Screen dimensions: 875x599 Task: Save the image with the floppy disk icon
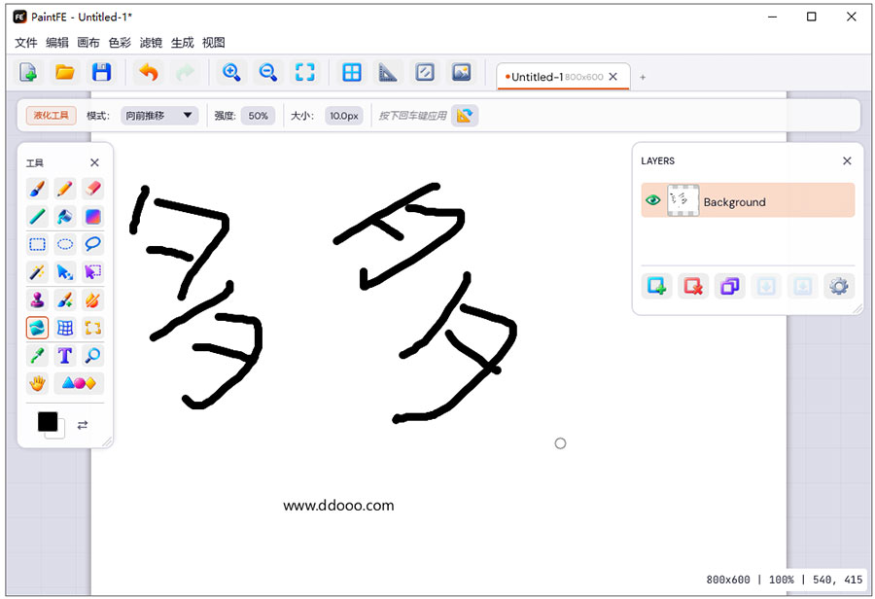pos(101,73)
